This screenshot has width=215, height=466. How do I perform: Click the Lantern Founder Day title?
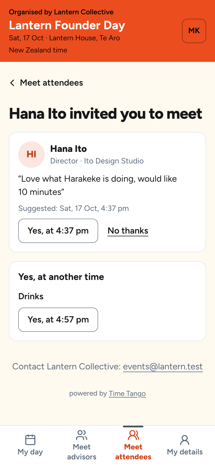67,25
